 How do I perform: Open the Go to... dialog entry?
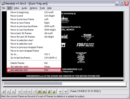pos(34,54)
